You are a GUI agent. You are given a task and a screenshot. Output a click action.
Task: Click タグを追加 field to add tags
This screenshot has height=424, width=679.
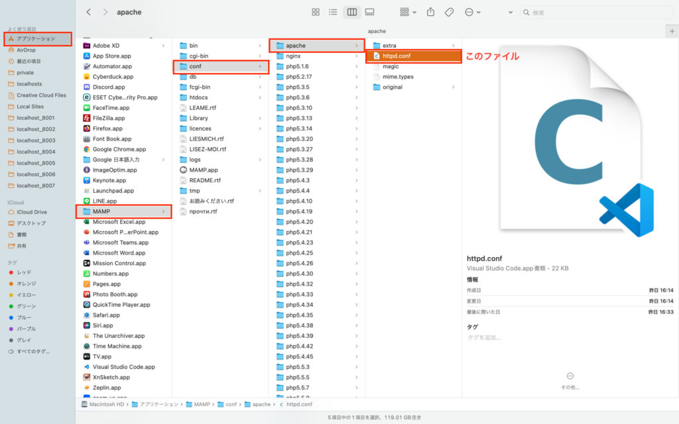(484, 337)
